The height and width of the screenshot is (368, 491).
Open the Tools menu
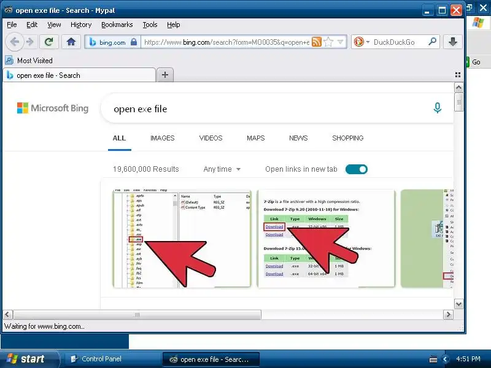point(150,25)
